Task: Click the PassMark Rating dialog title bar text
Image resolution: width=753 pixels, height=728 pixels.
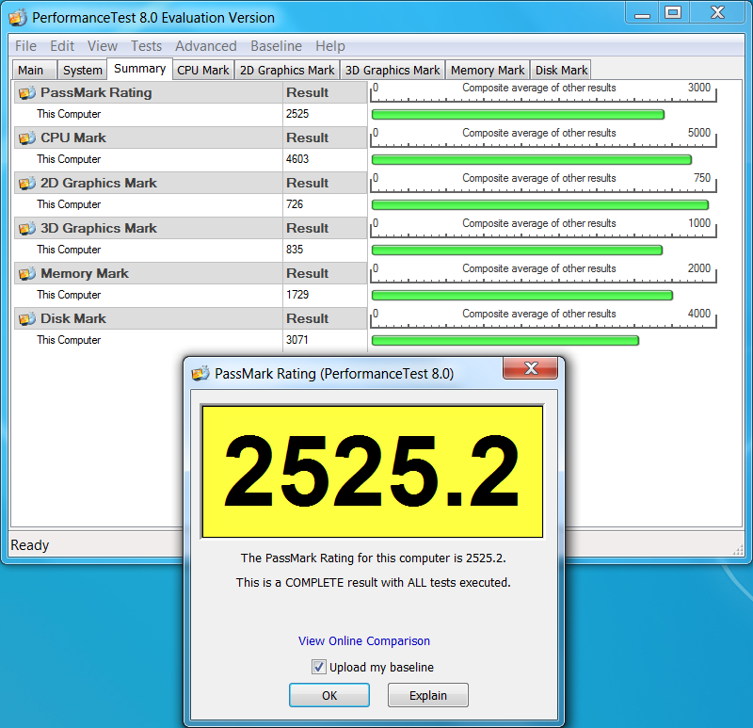Action: pyautogui.click(x=334, y=373)
